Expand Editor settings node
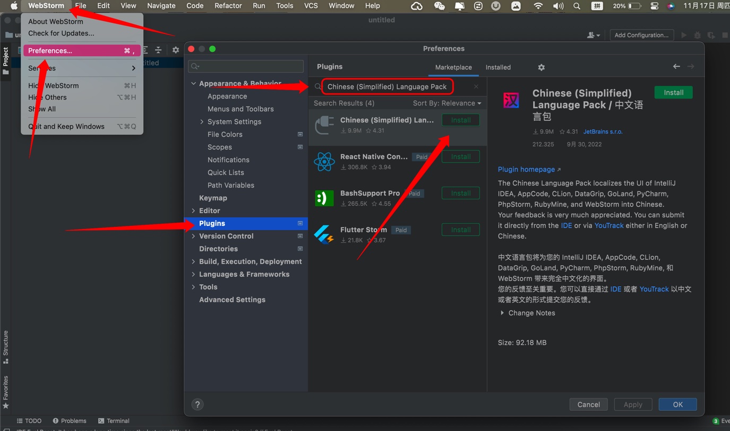730x431 pixels. (194, 210)
